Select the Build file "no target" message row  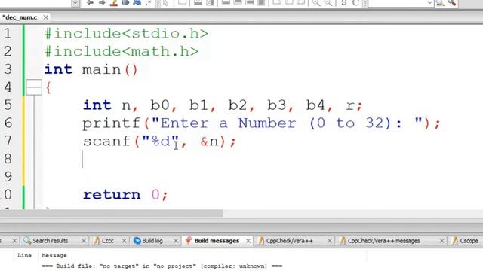(x=162, y=266)
